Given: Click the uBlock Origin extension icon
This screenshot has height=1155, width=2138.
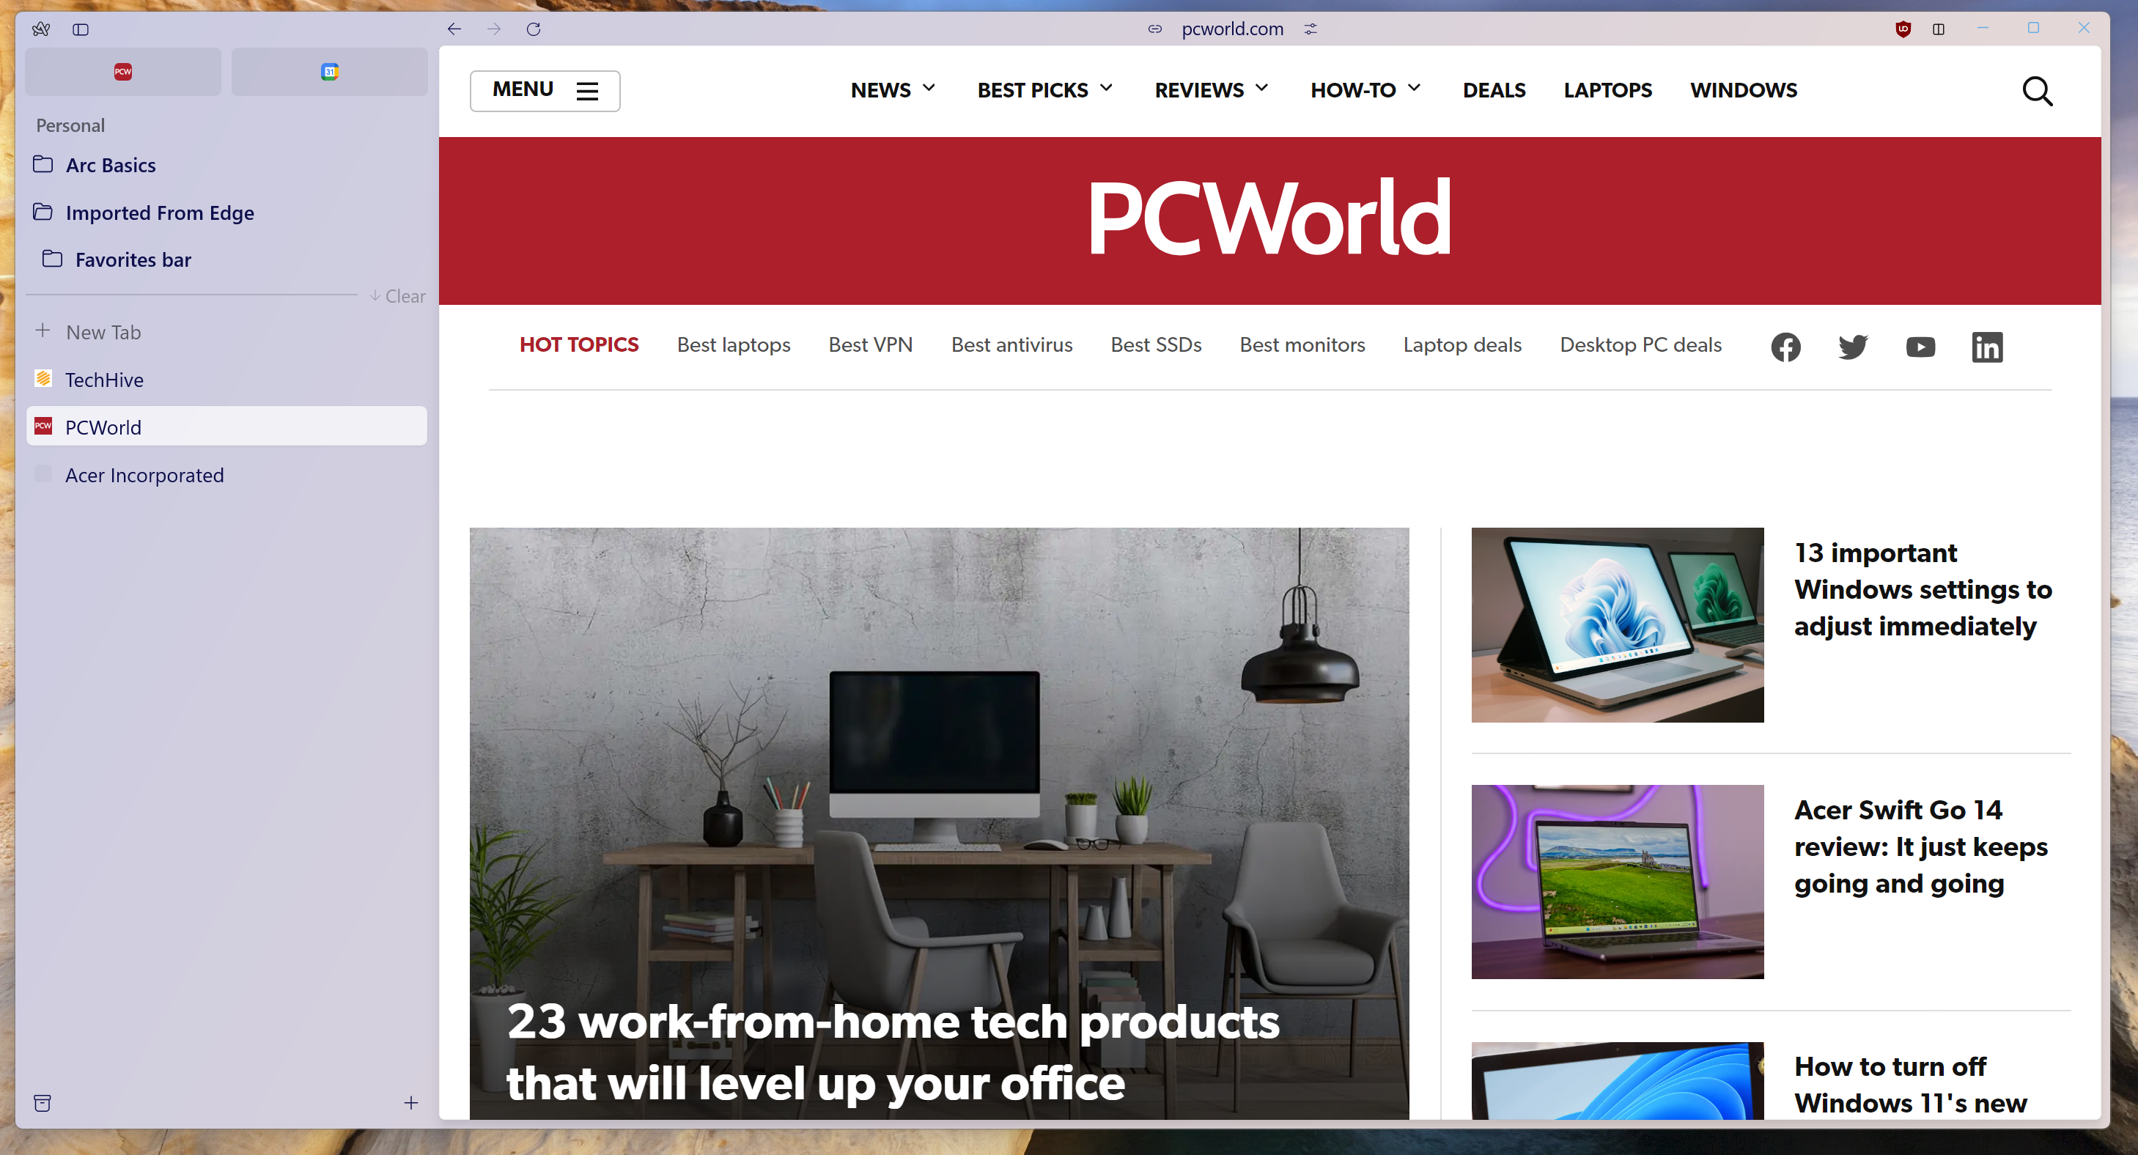Looking at the screenshot, I should (x=1903, y=29).
